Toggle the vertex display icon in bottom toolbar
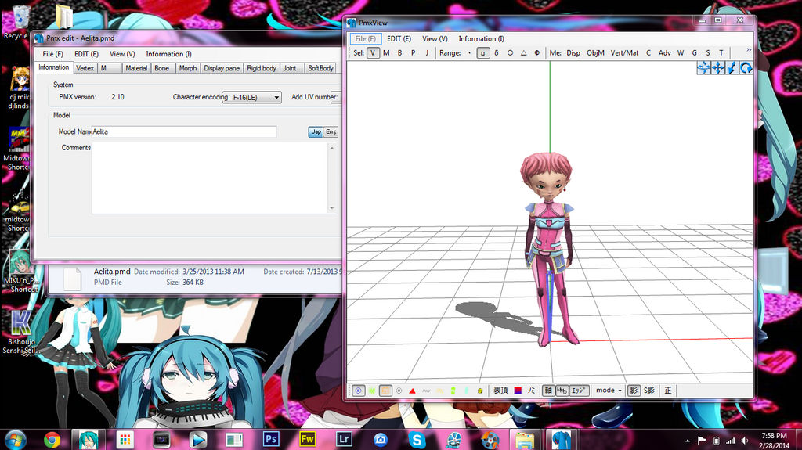 [359, 391]
